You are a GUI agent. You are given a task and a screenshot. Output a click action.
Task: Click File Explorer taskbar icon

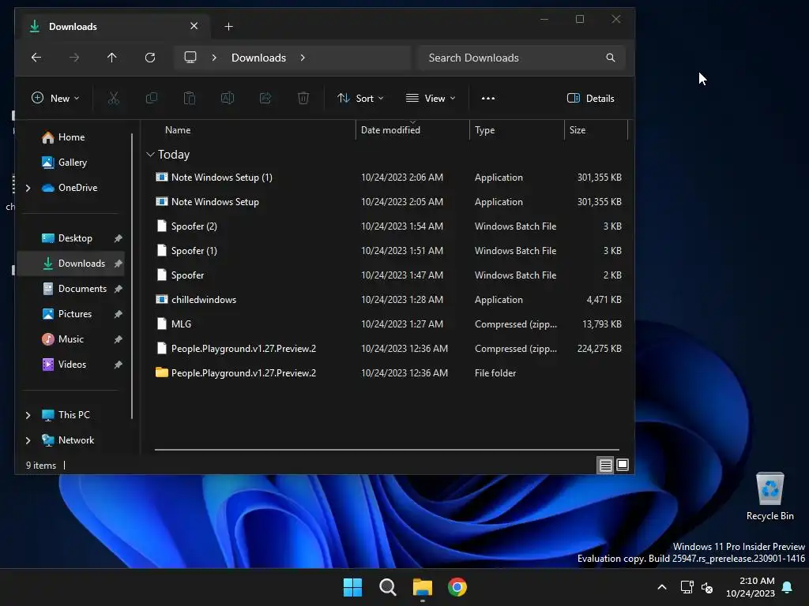tap(423, 587)
